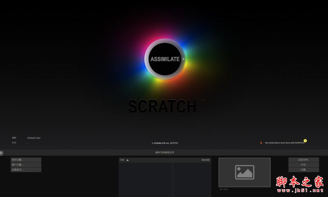Click the small arrow beside ASSIMILATE logo

(184, 59)
